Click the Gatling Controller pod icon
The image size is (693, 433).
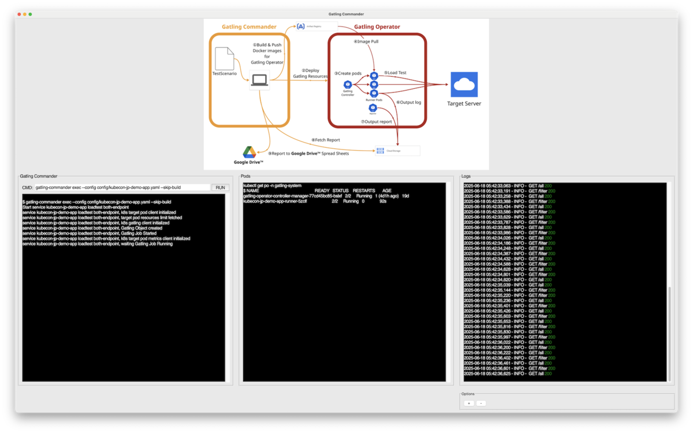(348, 85)
